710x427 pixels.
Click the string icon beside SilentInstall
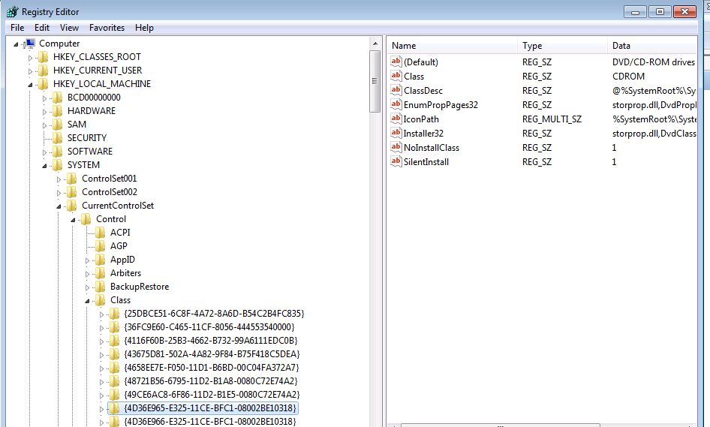(396, 161)
